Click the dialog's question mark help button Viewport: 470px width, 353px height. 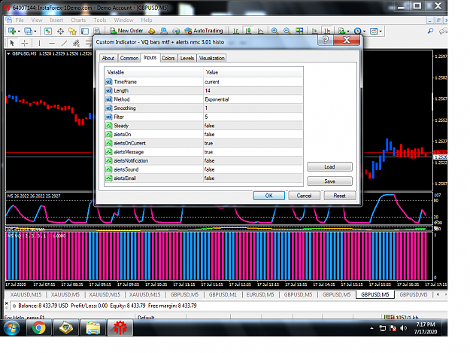(325, 40)
